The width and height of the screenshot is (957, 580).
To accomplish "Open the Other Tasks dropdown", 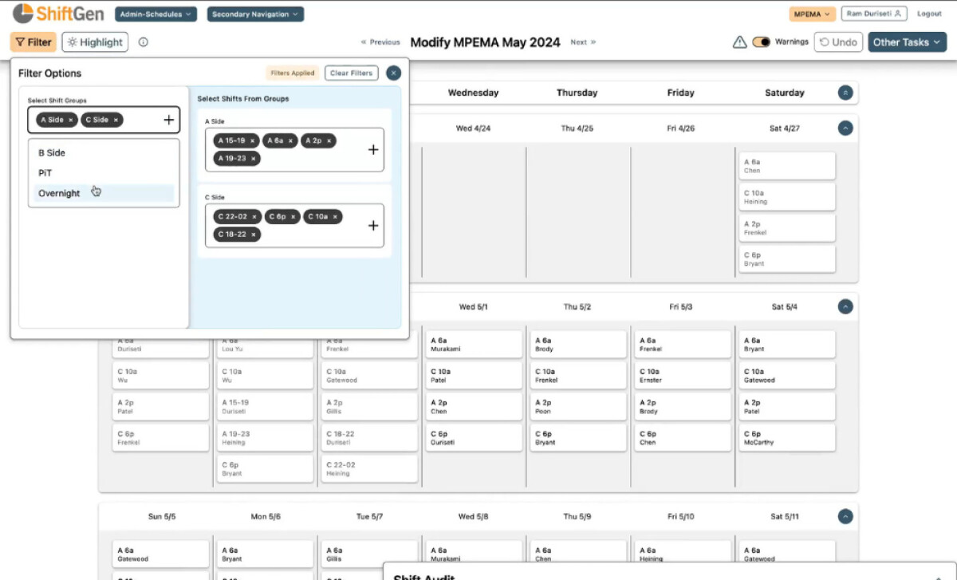I will click(x=907, y=41).
